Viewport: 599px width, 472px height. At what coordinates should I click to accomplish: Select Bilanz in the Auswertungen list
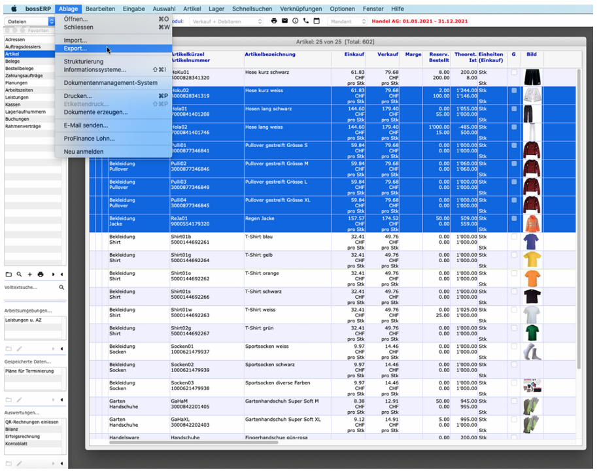click(x=12, y=429)
